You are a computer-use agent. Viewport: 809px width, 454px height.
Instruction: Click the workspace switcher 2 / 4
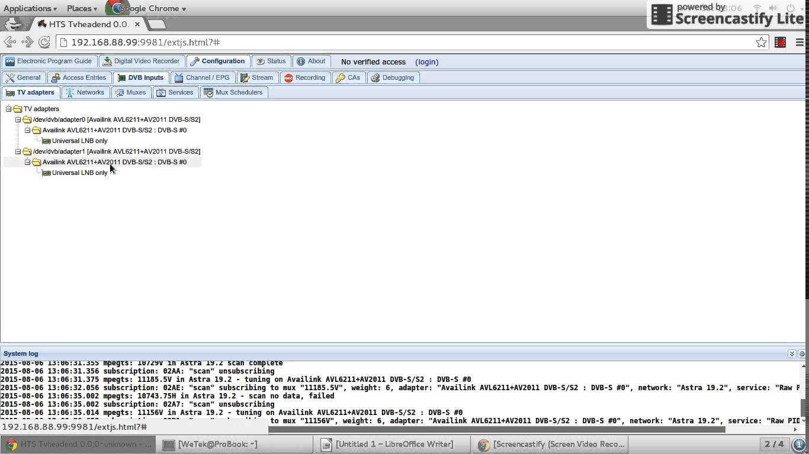[x=774, y=444]
